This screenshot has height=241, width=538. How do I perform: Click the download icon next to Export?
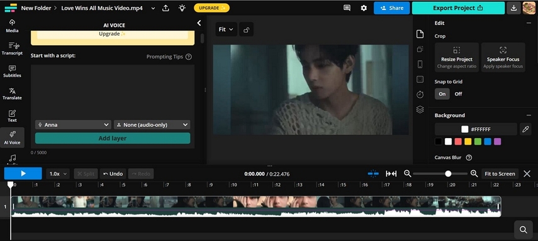[x=513, y=8]
